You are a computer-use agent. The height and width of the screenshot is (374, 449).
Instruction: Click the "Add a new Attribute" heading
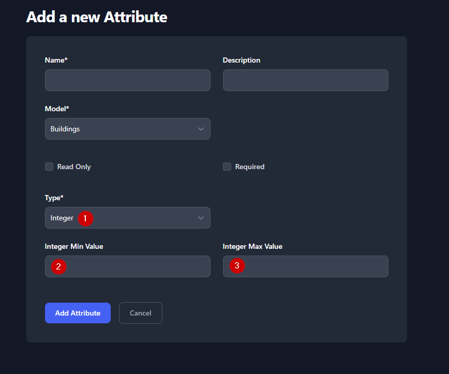tap(97, 17)
